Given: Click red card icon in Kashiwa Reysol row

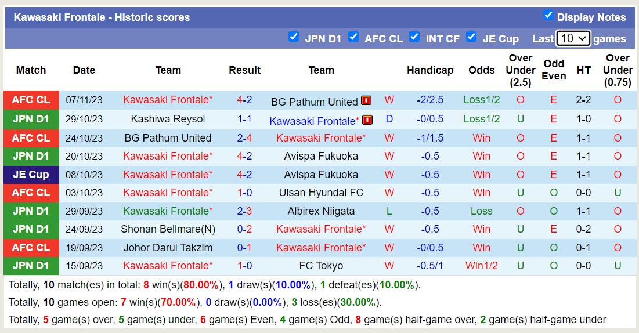Looking at the screenshot, I should (x=367, y=120).
